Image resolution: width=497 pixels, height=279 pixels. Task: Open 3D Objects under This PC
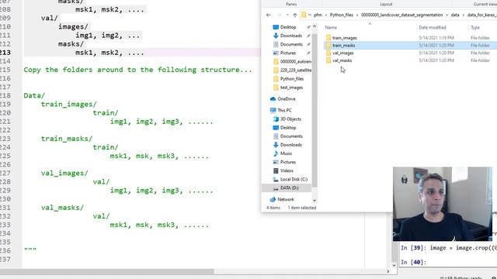click(290, 119)
